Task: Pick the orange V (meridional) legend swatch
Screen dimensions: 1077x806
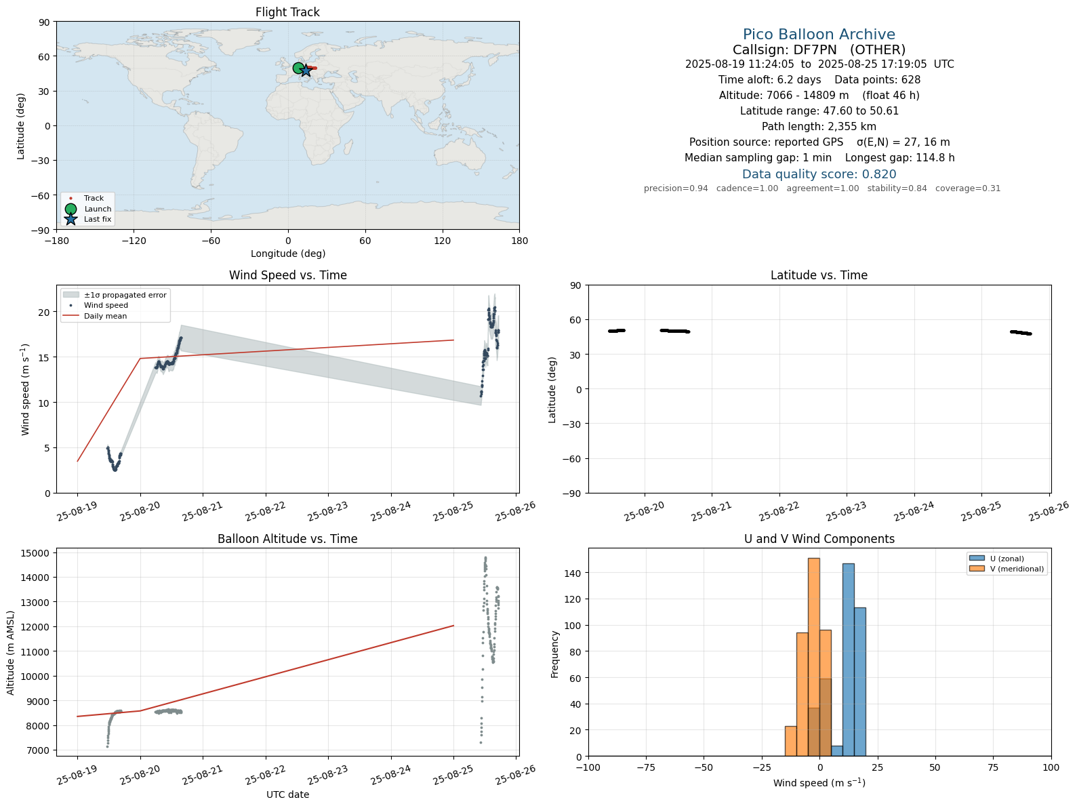Action: click(977, 569)
